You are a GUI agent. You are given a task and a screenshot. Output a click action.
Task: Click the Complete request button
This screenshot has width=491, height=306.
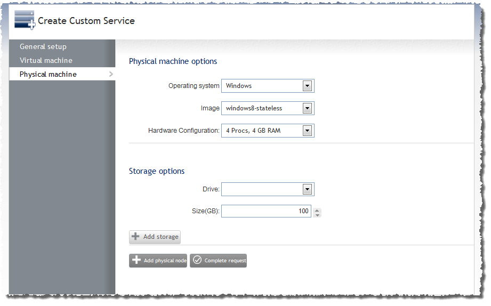click(x=218, y=261)
